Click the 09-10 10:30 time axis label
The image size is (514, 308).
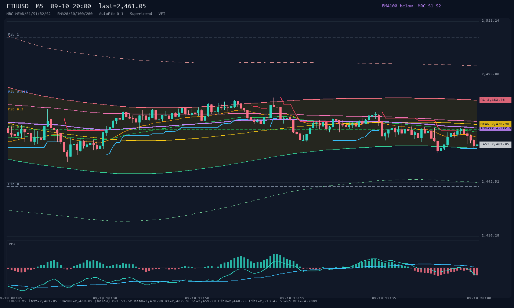click(105, 298)
